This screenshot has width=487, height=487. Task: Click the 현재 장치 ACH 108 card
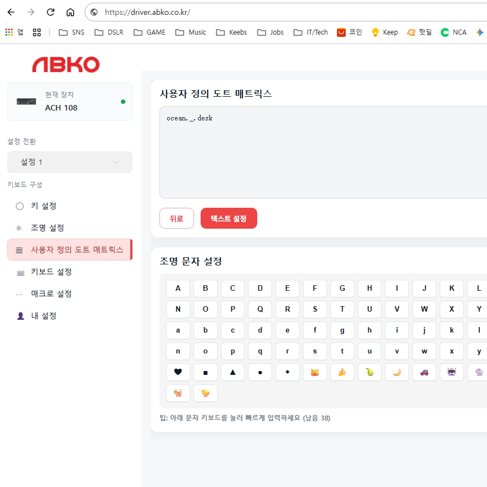click(x=70, y=102)
